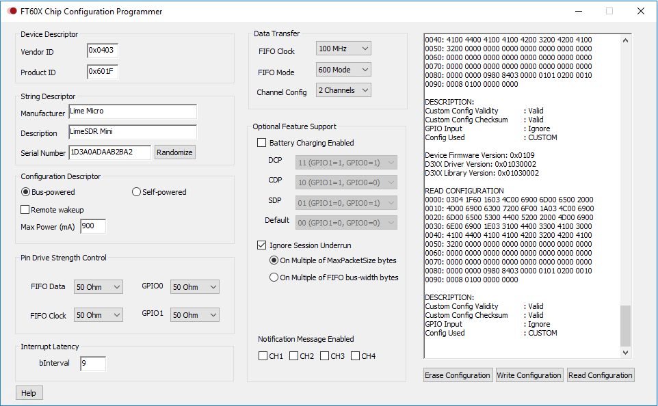Enable CH1 notification message checkbox
The height and width of the screenshot is (406, 658).
(x=263, y=356)
